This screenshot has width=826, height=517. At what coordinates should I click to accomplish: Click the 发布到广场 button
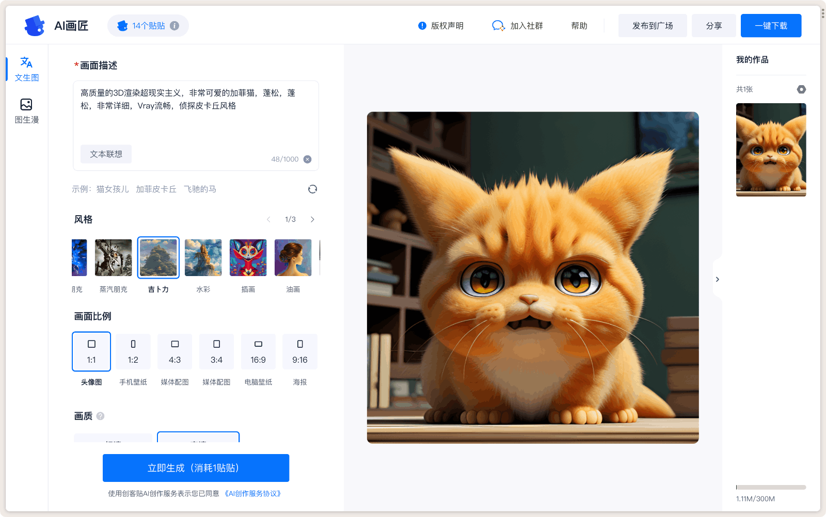tap(653, 26)
